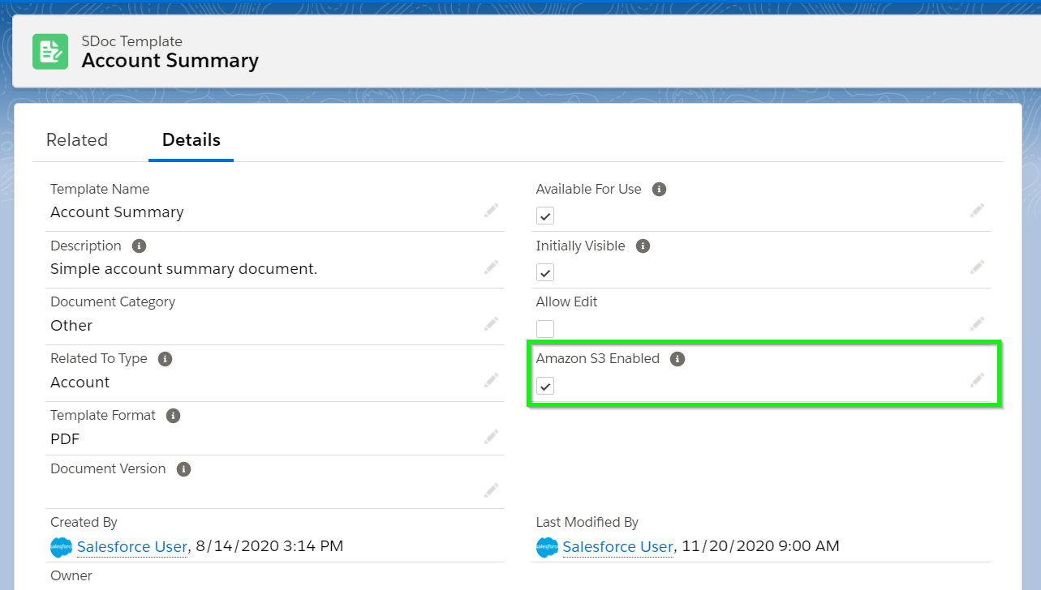Click the pencil to edit Document Category
Screen dimensions: 1041x590
tap(492, 324)
